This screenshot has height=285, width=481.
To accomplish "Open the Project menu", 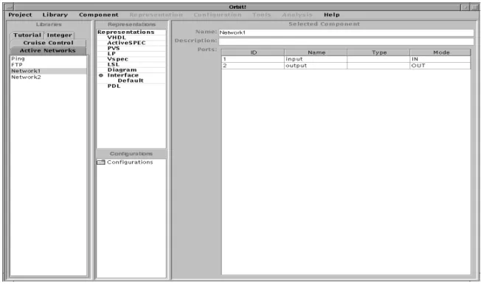I will point(20,15).
